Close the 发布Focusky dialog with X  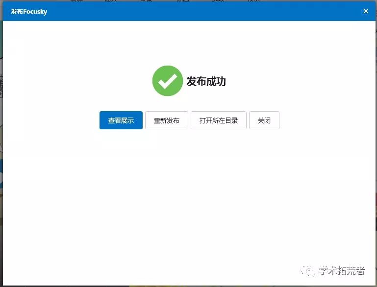(366, 11)
